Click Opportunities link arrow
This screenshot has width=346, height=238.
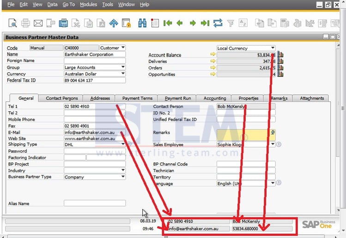212,74
